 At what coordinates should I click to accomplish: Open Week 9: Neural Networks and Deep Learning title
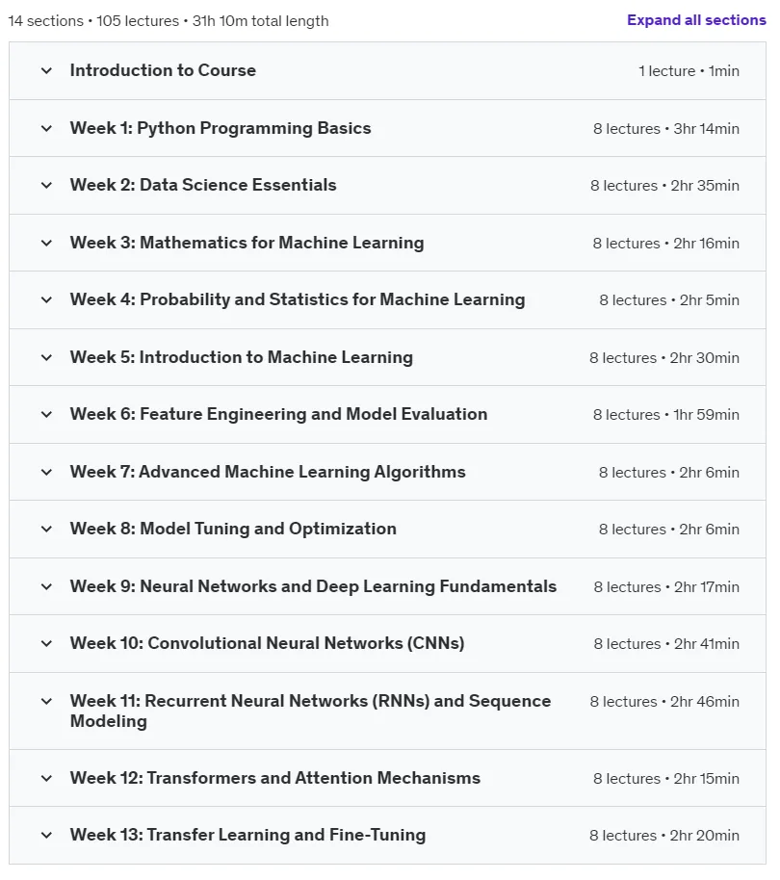tap(313, 586)
